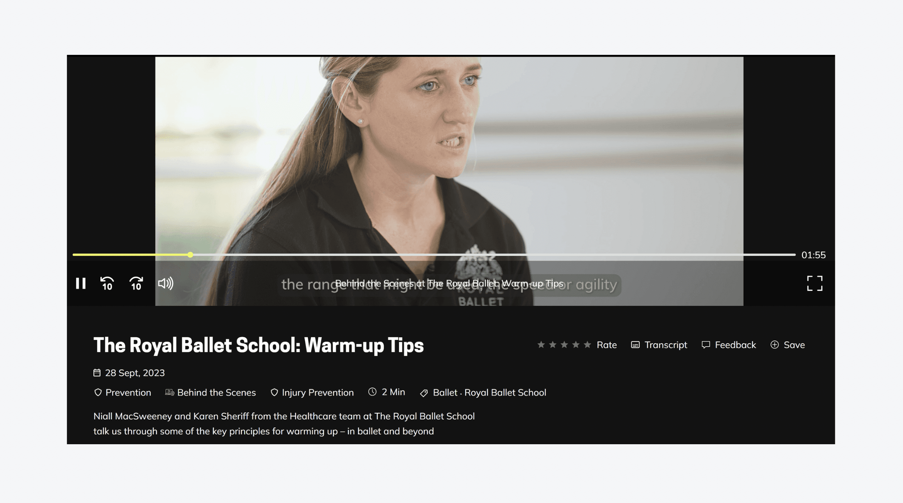Enter fullscreen mode
This screenshot has height=503, width=903.
point(815,284)
